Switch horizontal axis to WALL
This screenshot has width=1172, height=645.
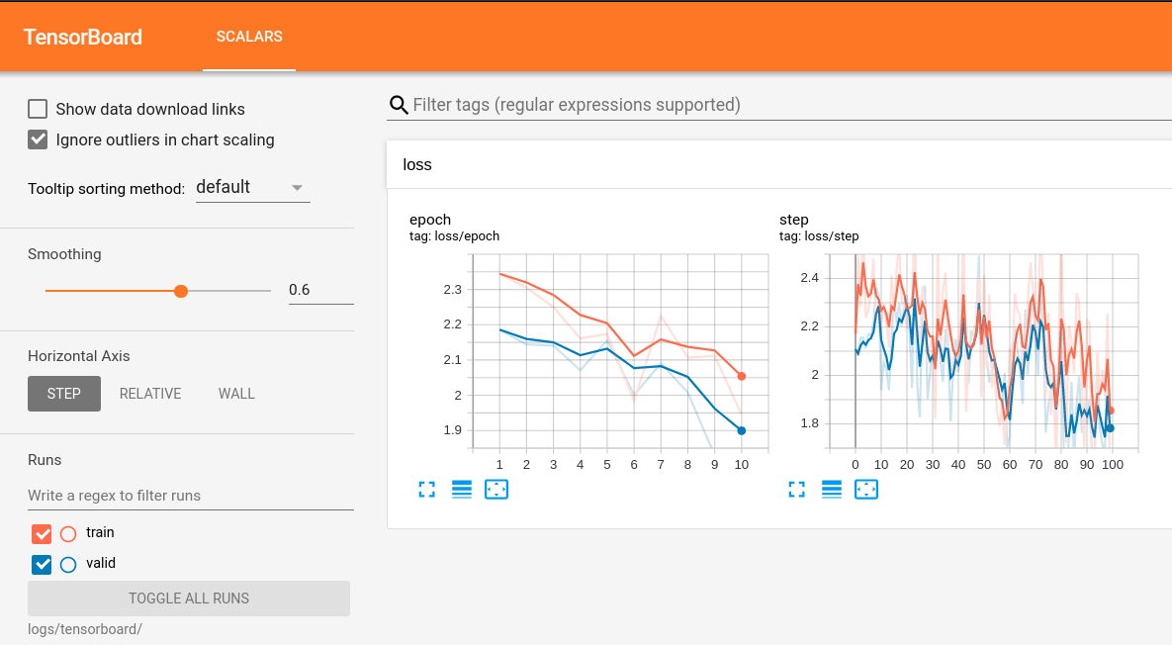236,394
